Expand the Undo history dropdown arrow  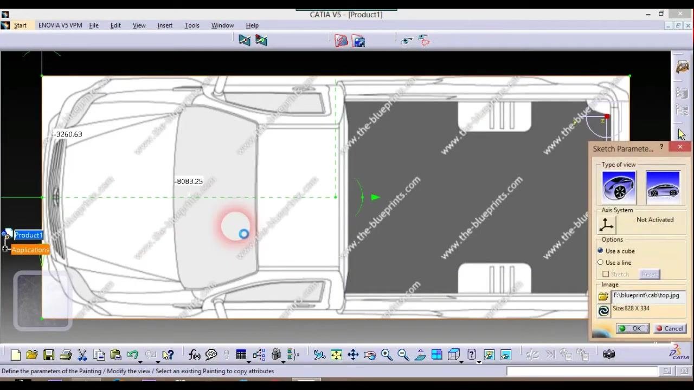140,361
